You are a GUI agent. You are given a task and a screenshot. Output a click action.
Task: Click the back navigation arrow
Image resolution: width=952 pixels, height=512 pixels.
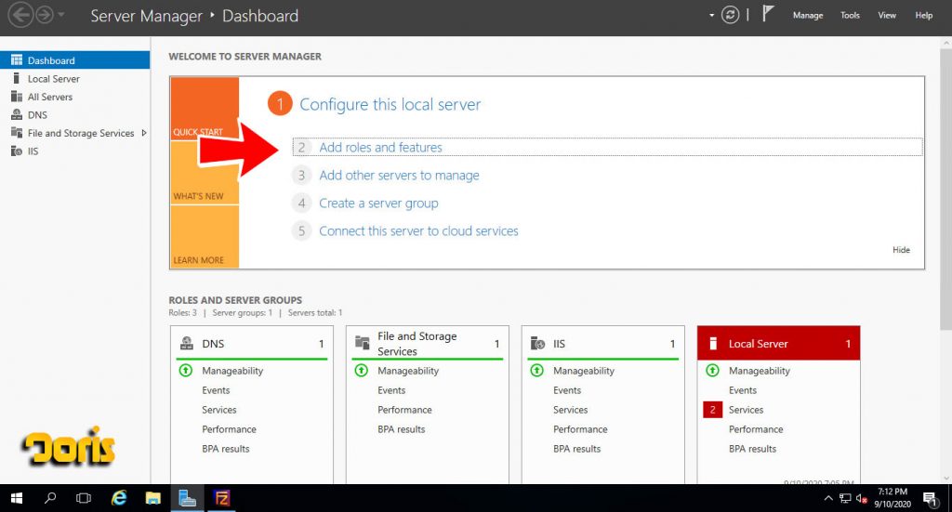[x=20, y=15]
